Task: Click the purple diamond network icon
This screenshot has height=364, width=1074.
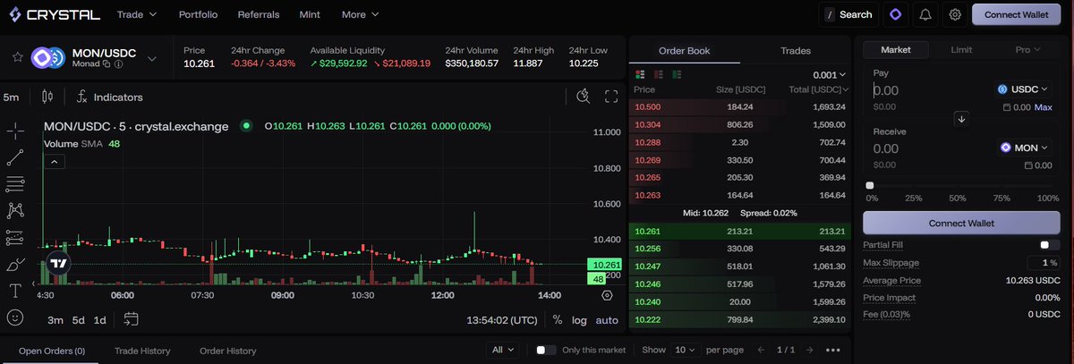Action: [x=896, y=14]
